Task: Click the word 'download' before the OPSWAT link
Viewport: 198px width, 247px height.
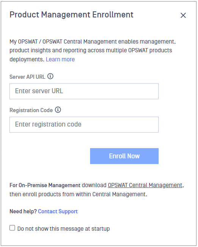Action: click(94, 185)
